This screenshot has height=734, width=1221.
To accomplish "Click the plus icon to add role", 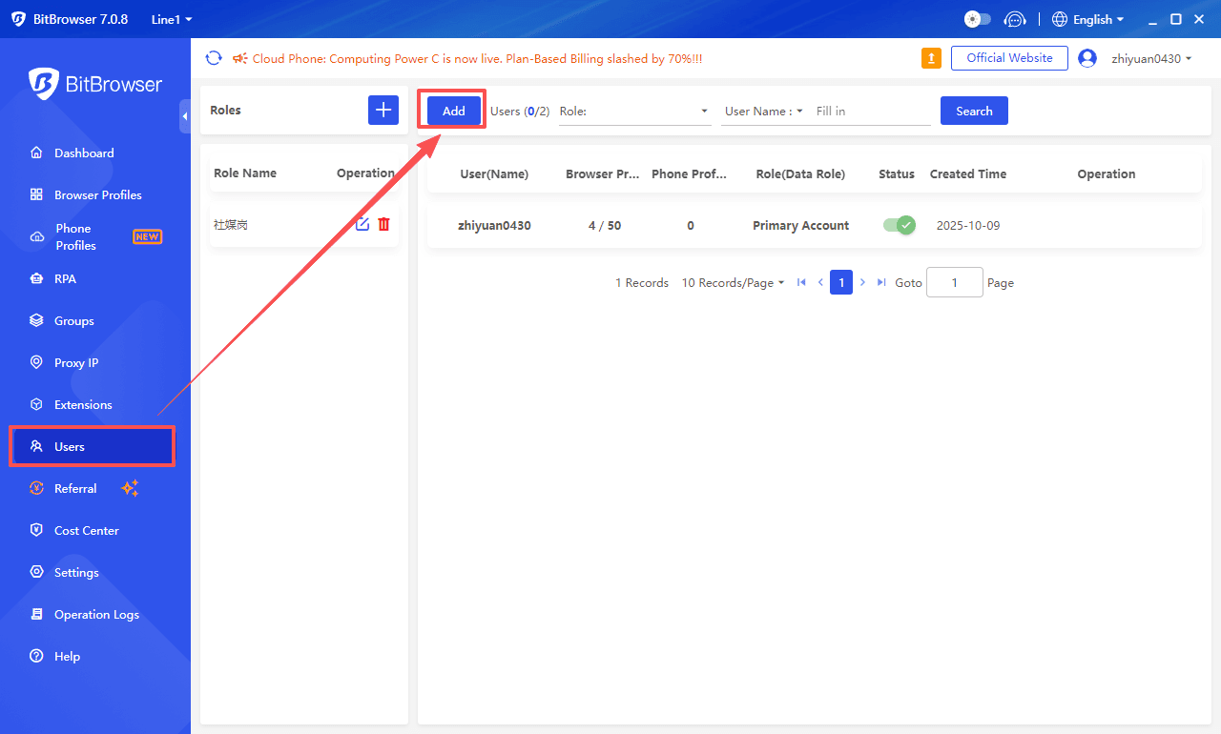I will [x=383, y=111].
